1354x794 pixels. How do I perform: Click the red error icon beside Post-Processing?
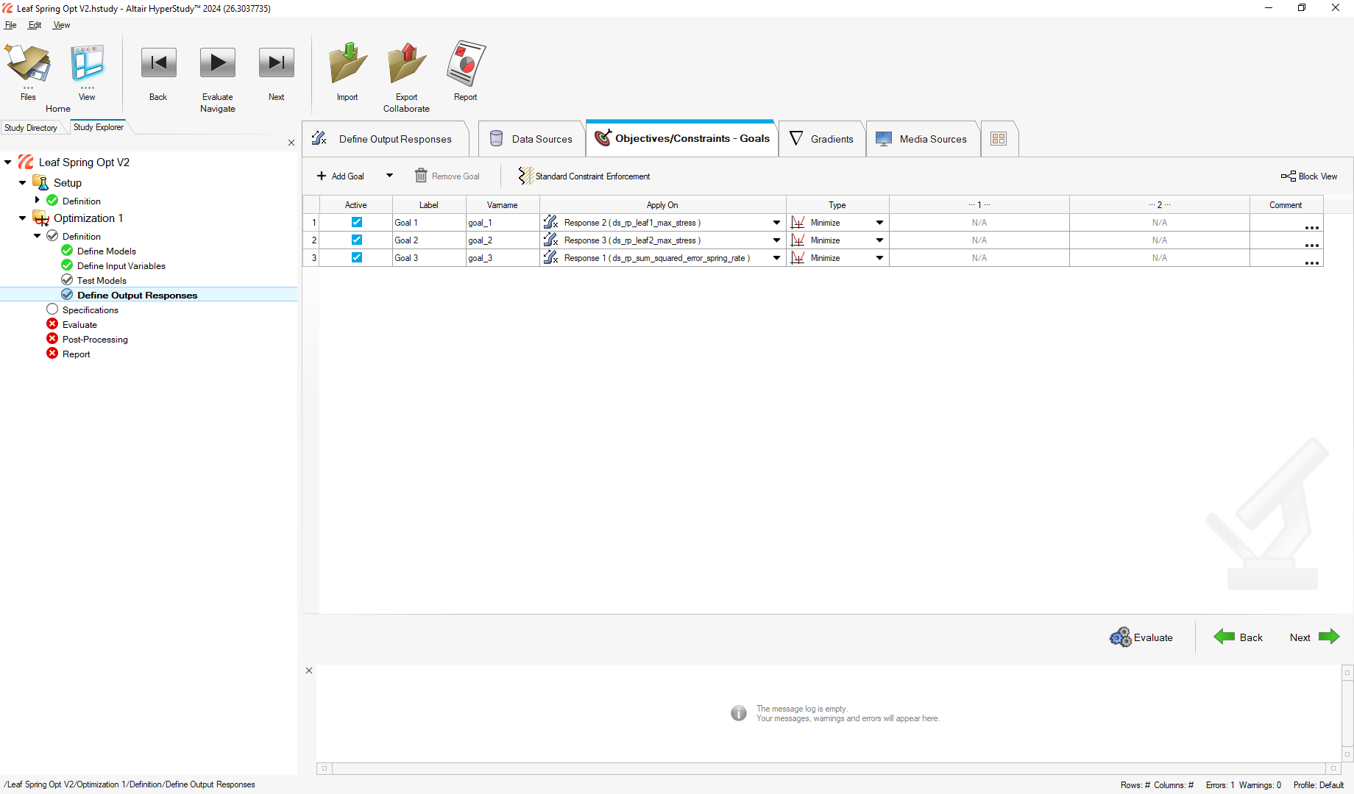[52, 339]
